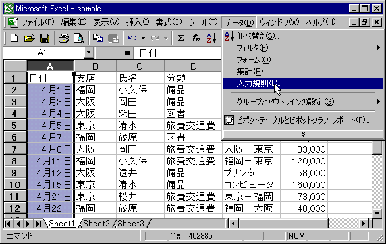Image resolution: width=386 pixels, height=244 pixels.
Task: Open the 書式 menu
Action: pos(169,22)
